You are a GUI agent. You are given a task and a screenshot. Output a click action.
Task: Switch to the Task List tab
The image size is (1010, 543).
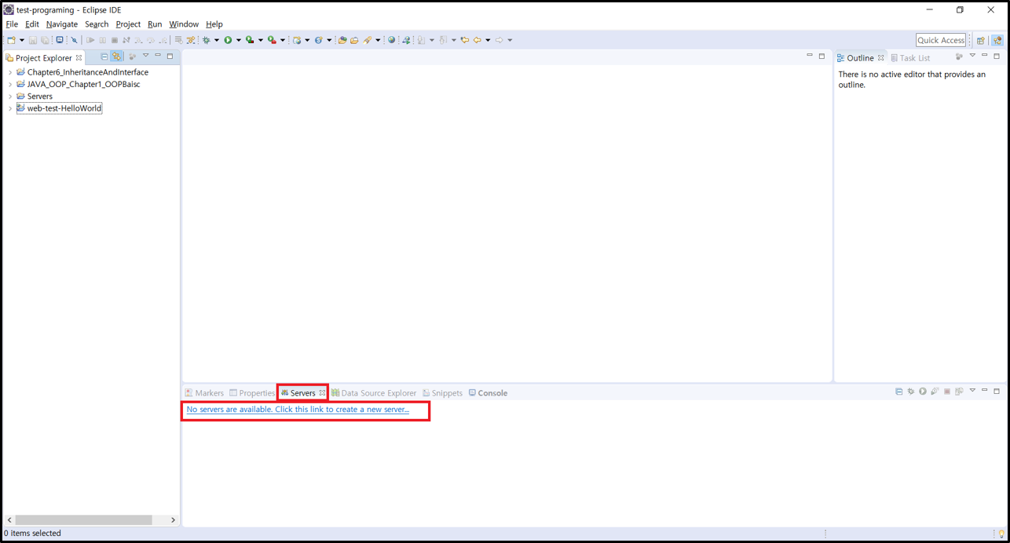click(x=910, y=58)
